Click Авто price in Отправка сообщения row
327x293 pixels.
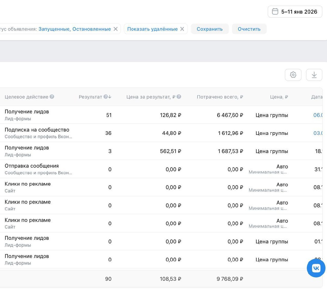(x=282, y=166)
